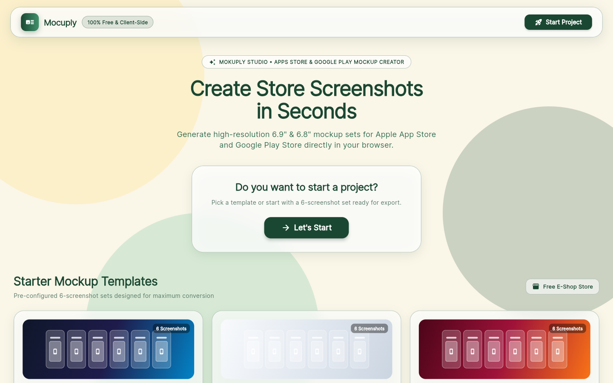
Task: Click the Do you want to start a project? heading
Action: [306, 187]
